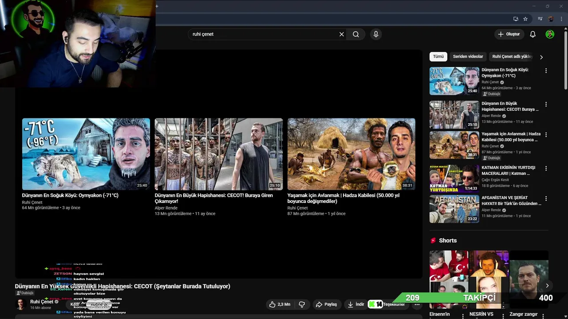Screen dimensions: 568x319
Task: Show next Shorts with the arrow button
Action: point(547,286)
